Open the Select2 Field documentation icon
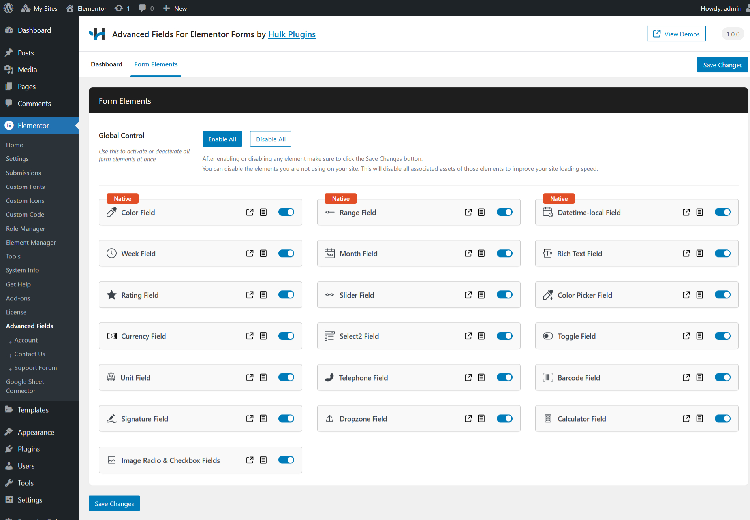This screenshot has height=520, width=750. 481,336
